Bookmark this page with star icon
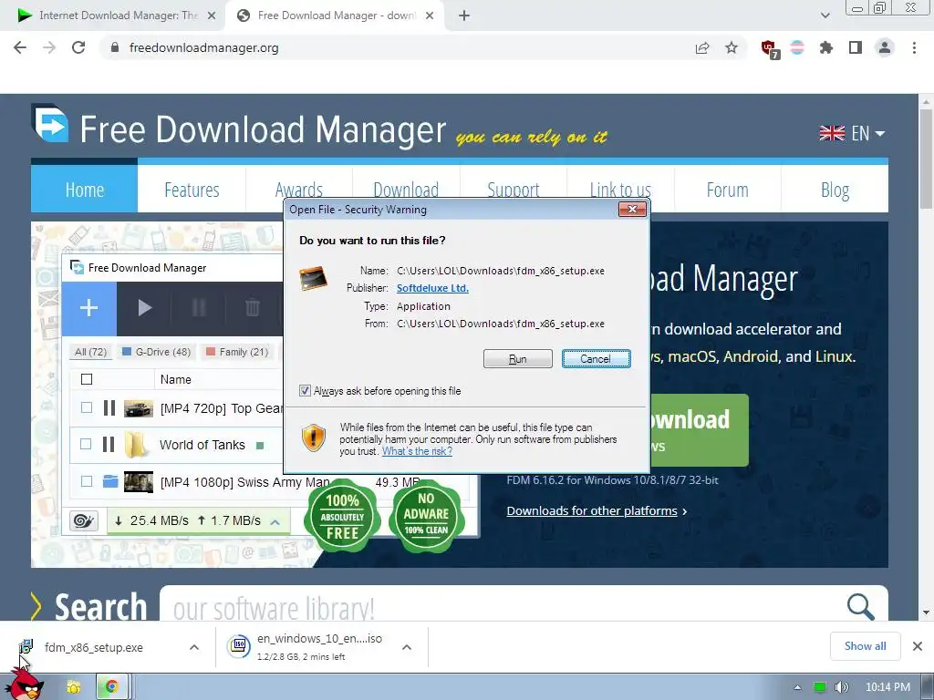Image resolution: width=934 pixels, height=700 pixels. point(732,47)
